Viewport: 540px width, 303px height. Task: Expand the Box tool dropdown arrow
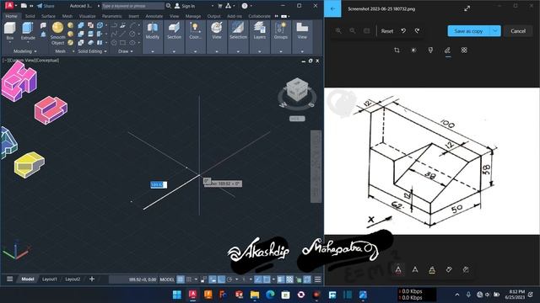tap(9, 42)
